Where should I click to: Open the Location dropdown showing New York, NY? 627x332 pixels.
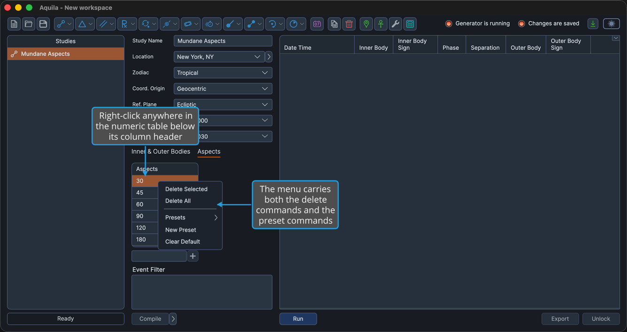coord(219,57)
